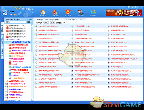Select 热门房间推荐 I (7600人) tree item
The image size is (144, 110).
[17, 28]
